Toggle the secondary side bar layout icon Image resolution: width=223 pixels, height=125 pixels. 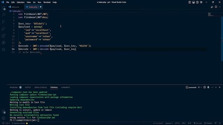point(197,2)
